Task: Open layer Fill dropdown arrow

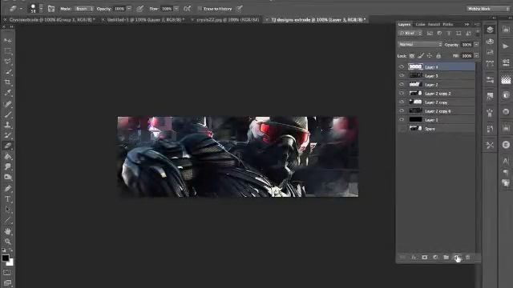Action: coord(476,56)
